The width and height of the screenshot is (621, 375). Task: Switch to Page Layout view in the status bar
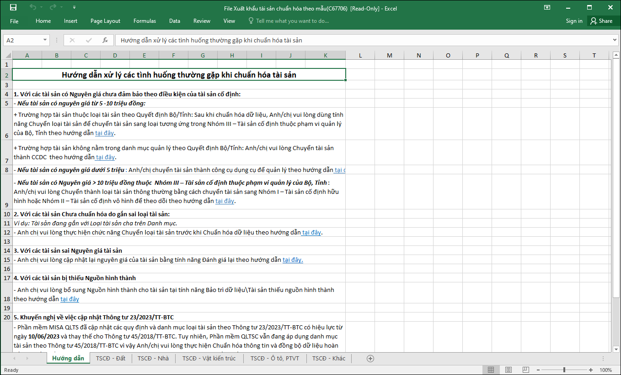tap(508, 370)
